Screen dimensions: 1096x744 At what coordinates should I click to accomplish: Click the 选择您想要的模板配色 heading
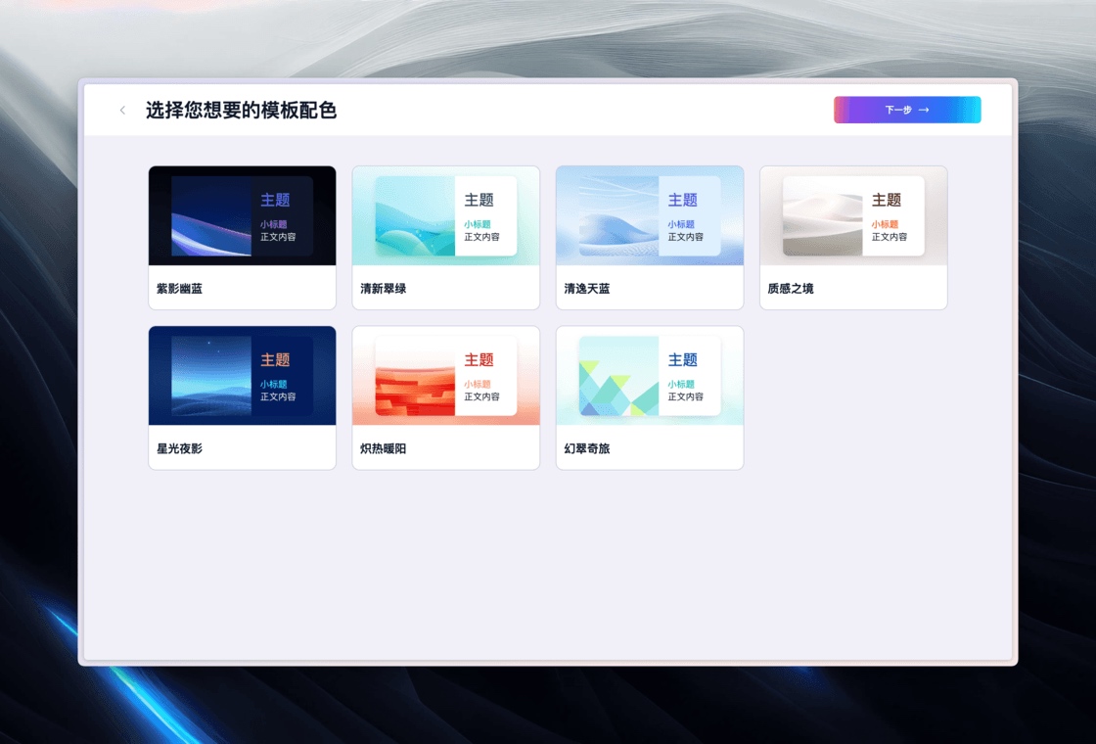[x=241, y=110]
